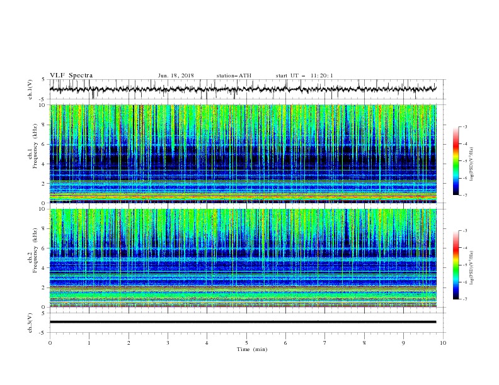The width and height of the screenshot is (499, 385).
Task: Click the "station=ATH" header label
Action: point(234,75)
